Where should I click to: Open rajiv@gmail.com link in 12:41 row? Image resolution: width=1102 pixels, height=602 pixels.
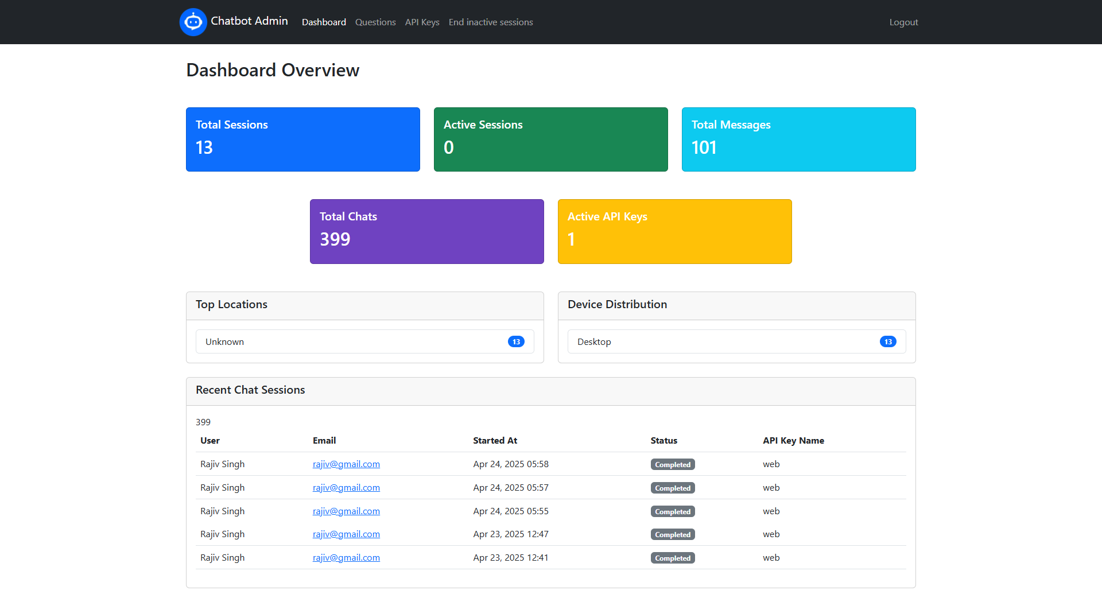tap(346, 557)
